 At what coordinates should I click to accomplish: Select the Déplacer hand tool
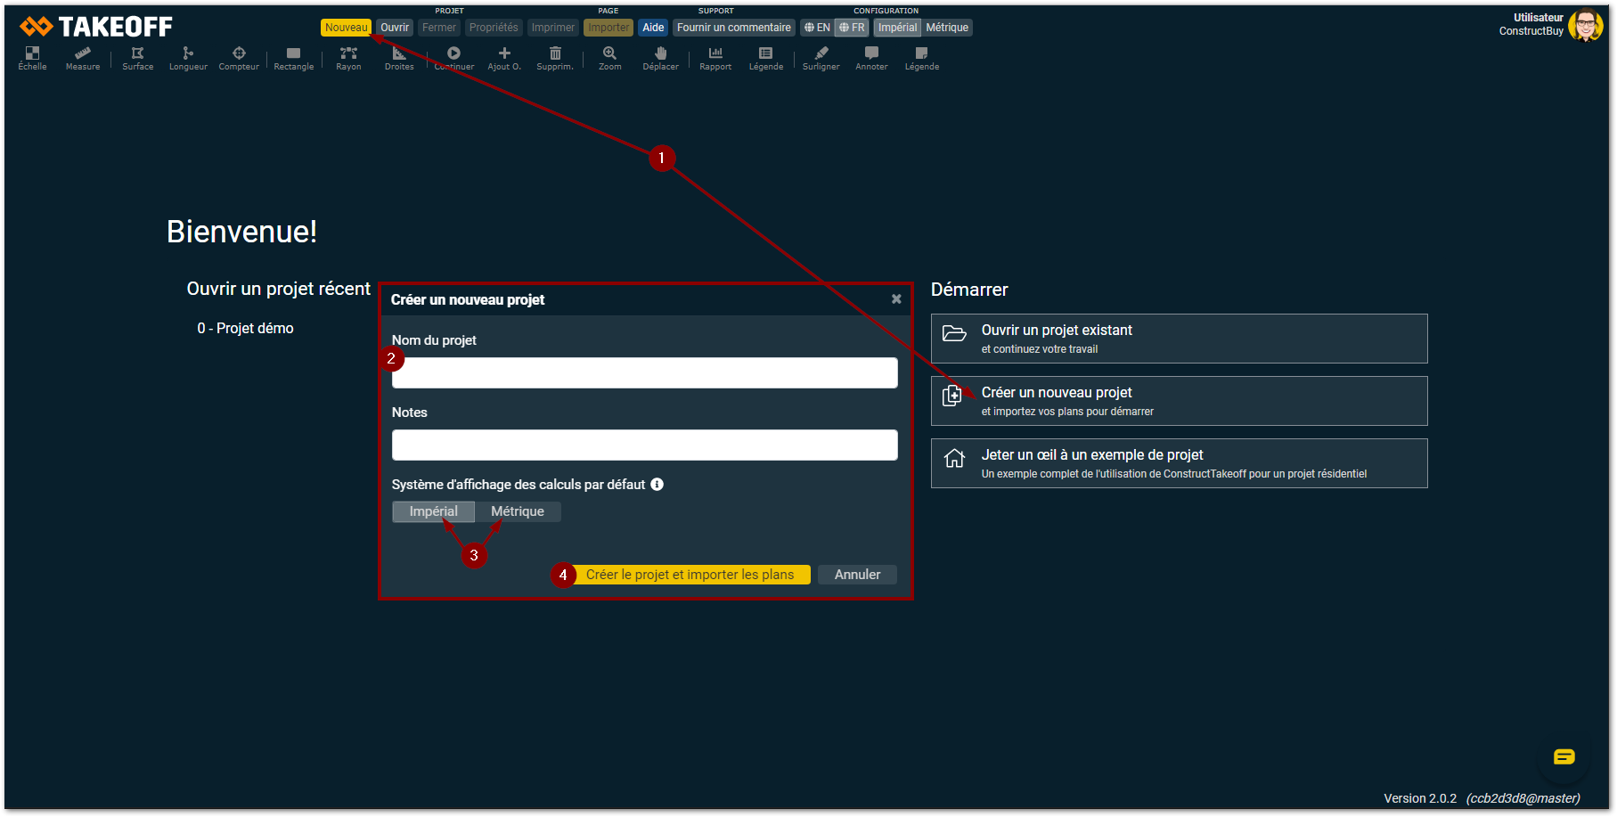(x=660, y=58)
